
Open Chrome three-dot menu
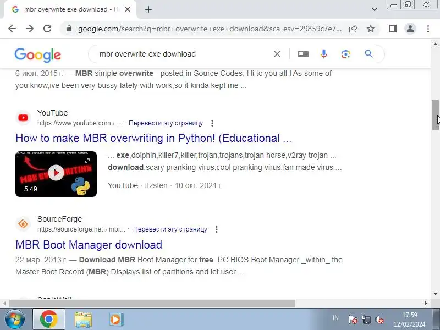click(x=428, y=29)
